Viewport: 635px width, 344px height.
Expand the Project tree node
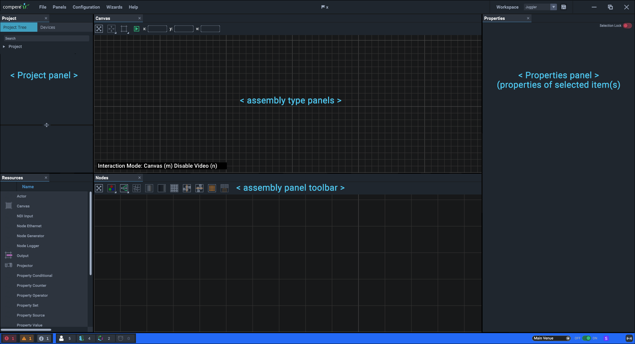4,47
